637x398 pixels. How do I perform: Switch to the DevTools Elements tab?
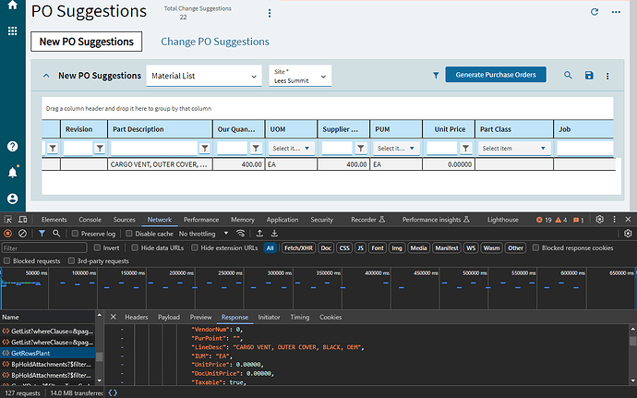click(54, 220)
